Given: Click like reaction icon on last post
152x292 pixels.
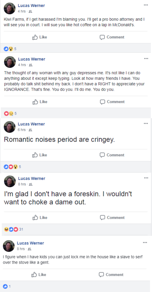Looking at the screenshot, I should pyautogui.click(x=5, y=287).
